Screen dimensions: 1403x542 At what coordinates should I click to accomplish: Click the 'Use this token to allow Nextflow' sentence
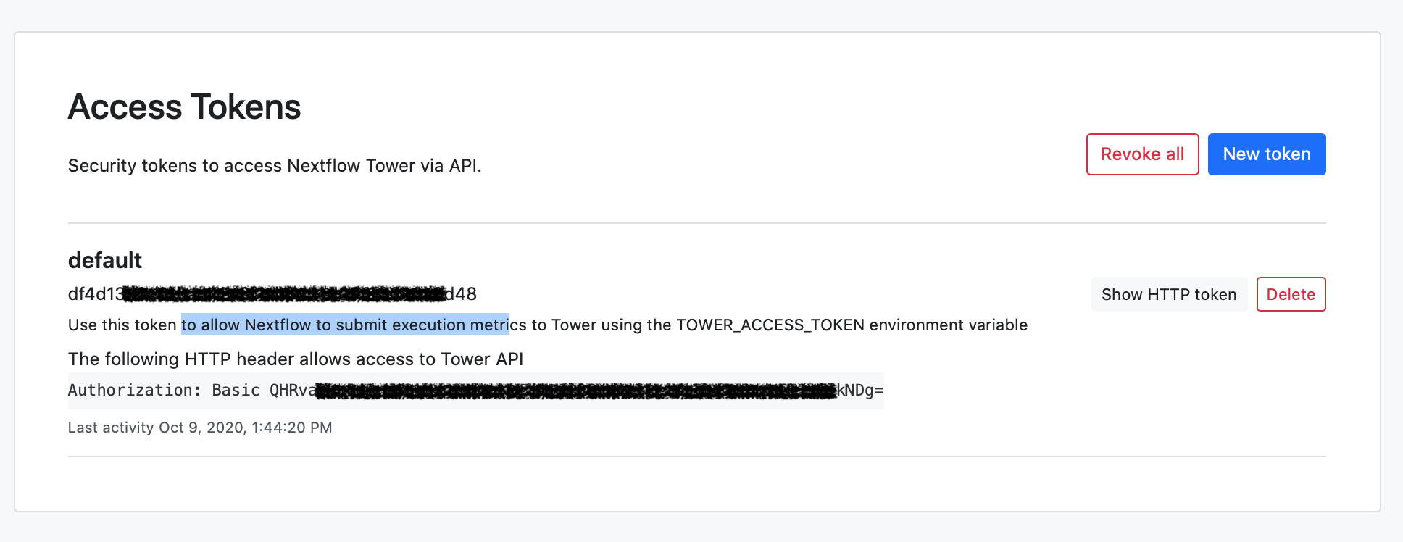[x=548, y=325]
